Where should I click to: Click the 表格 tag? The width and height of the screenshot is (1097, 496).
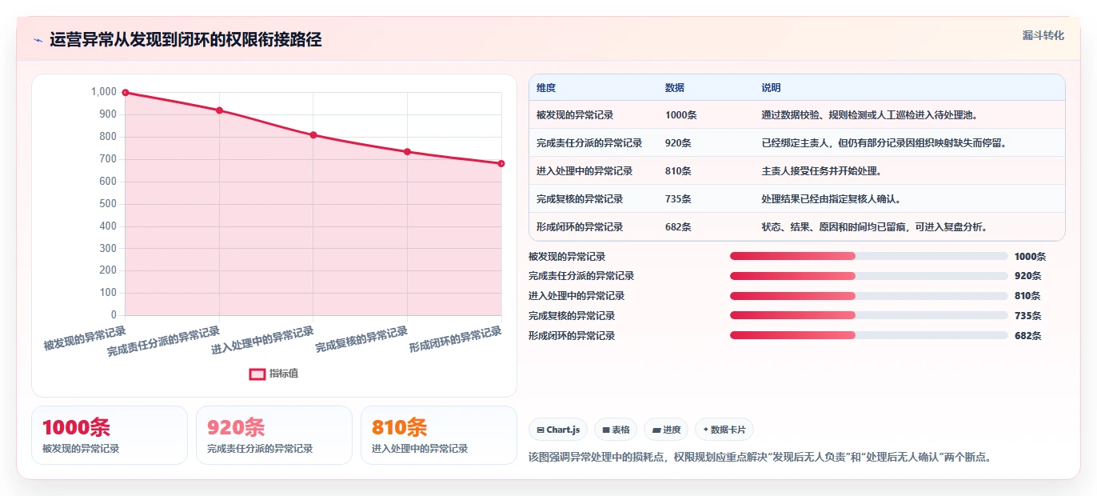point(616,430)
